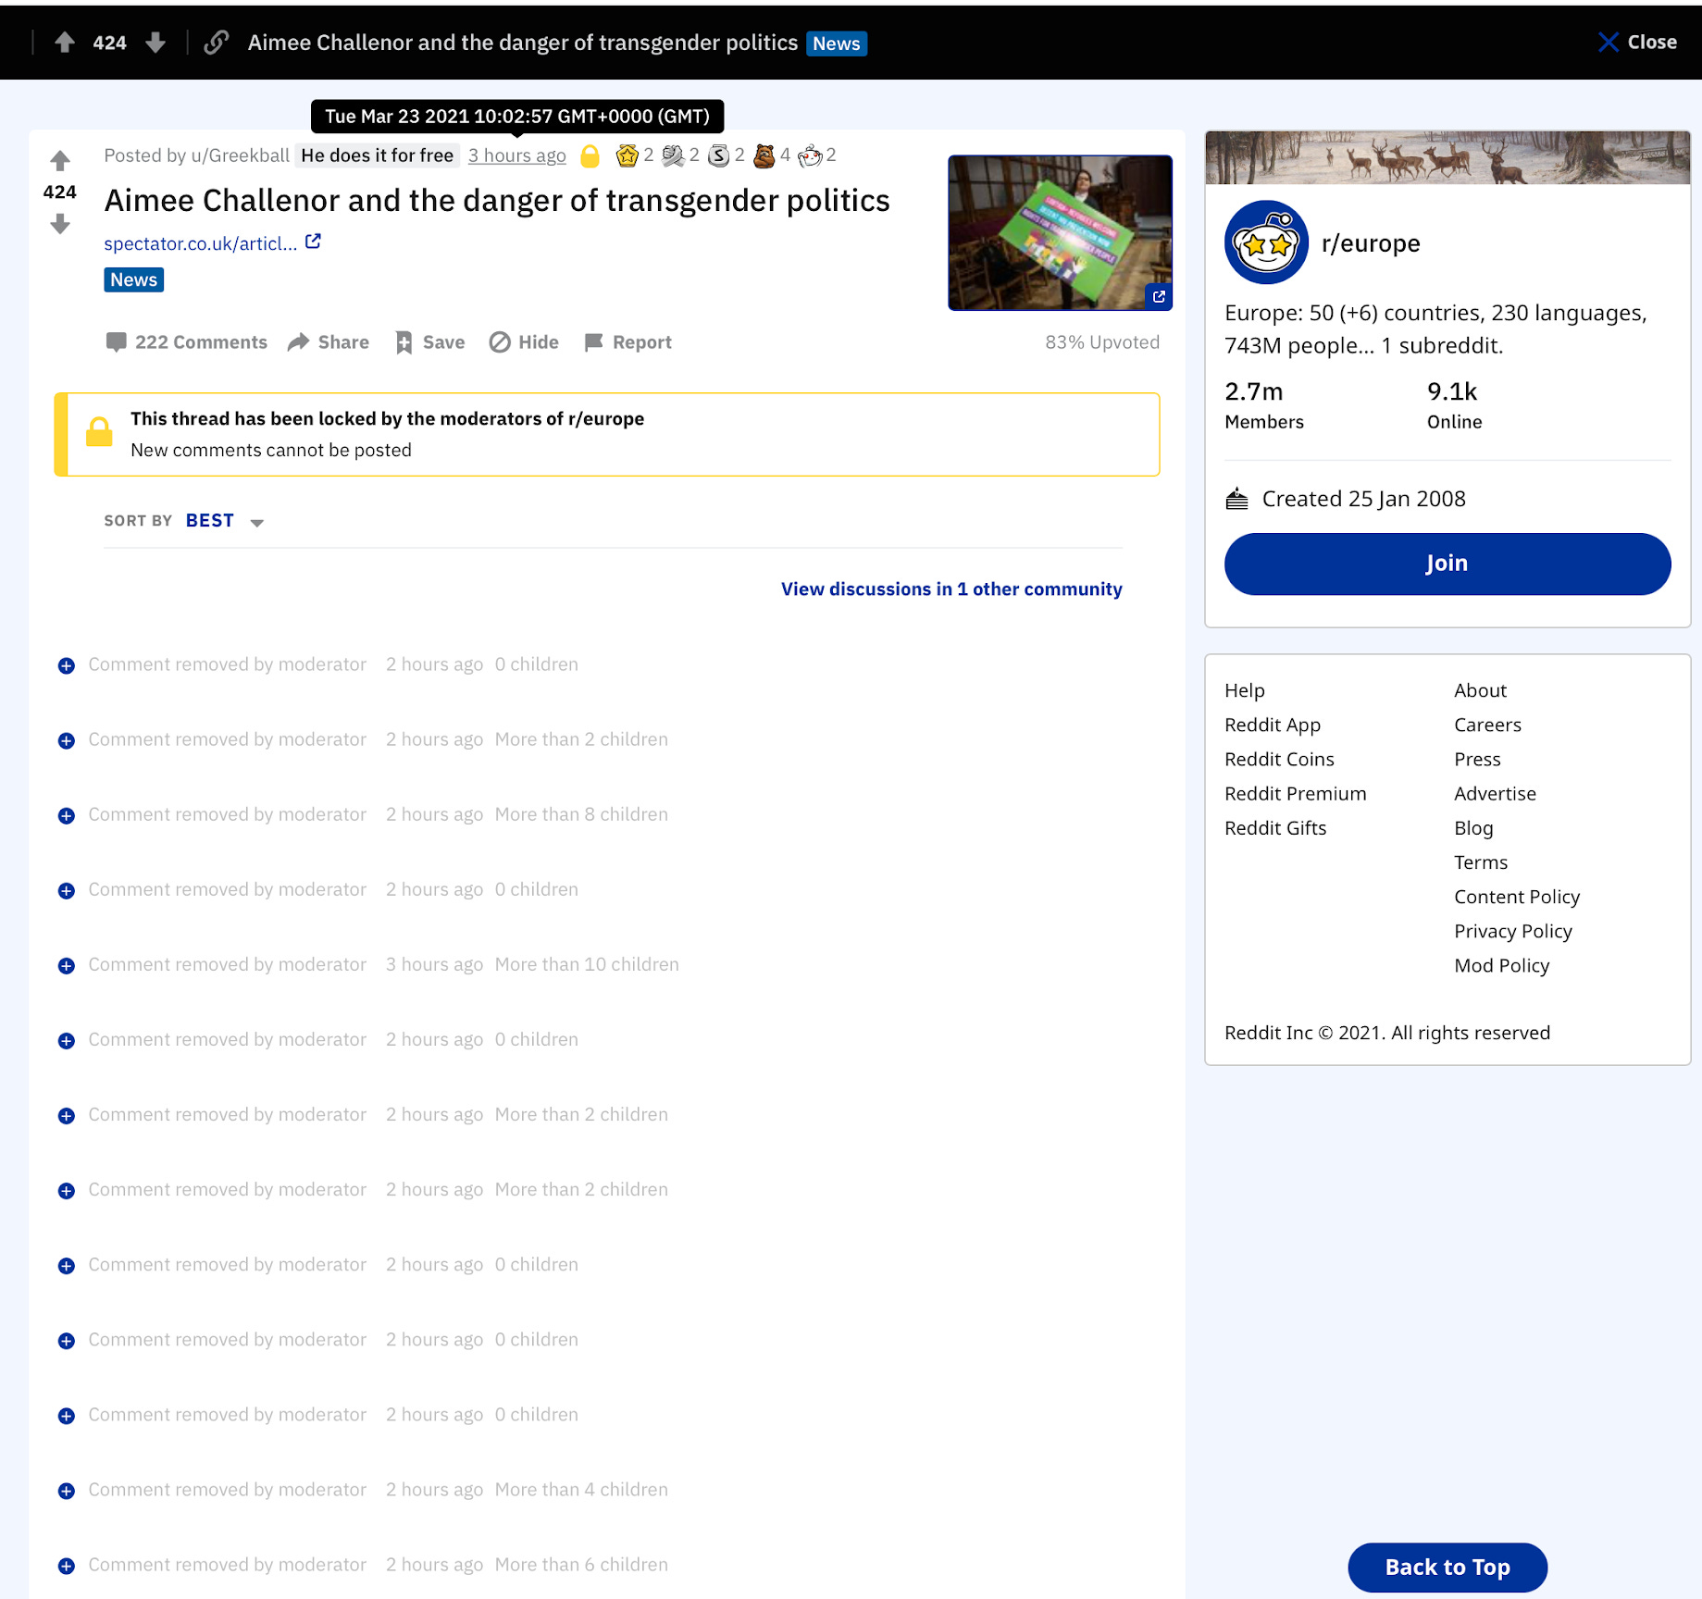
Task: Open the spectator.co.uk article link
Action: [x=201, y=243]
